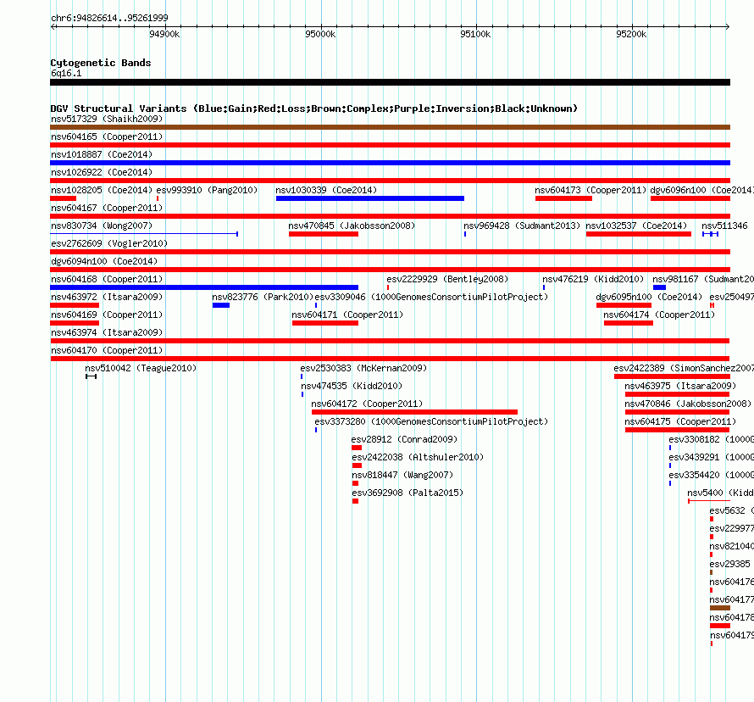Click dgv6095n100 (Coe2014) label
The width and height of the screenshot is (754, 702).
coord(649,297)
